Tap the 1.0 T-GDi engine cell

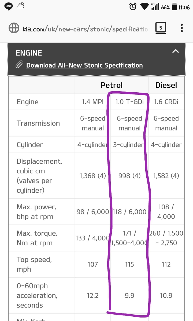(129, 102)
